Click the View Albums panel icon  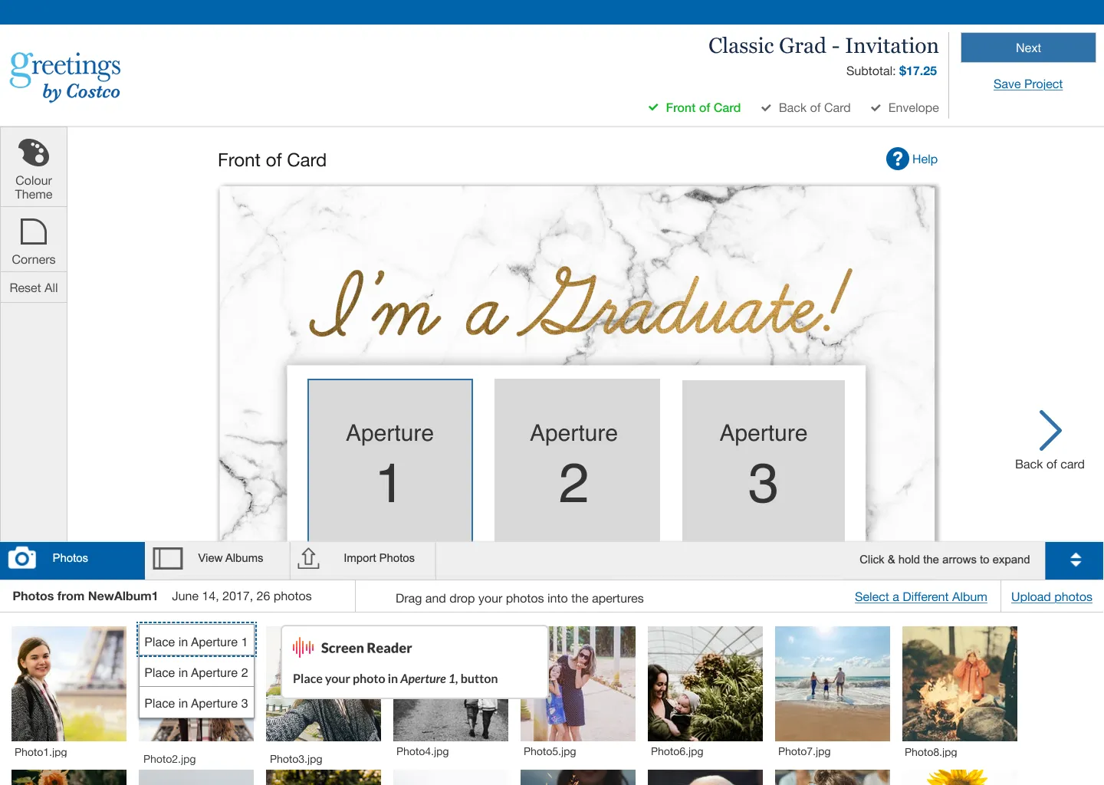[168, 558]
